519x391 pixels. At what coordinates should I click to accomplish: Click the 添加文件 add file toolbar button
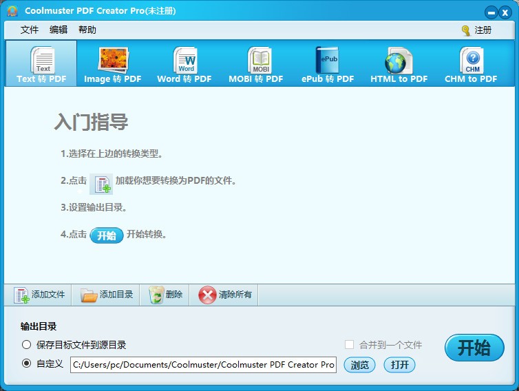click(x=39, y=295)
